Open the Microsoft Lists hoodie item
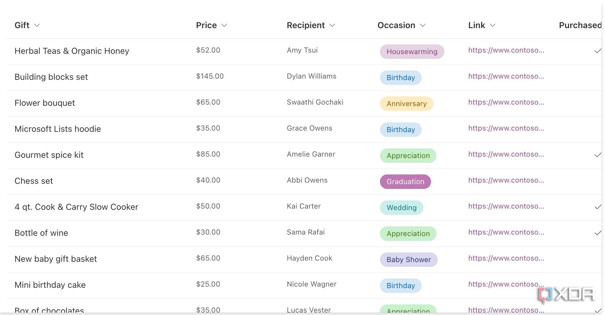Viewport: 605px width, 315px height. 57,129
